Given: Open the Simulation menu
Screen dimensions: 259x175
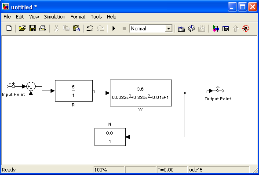Looking at the screenshot, I should (55, 17).
